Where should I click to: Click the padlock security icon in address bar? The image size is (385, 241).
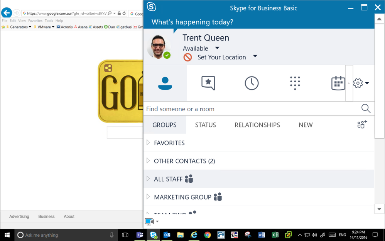click(x=119, y=13)
